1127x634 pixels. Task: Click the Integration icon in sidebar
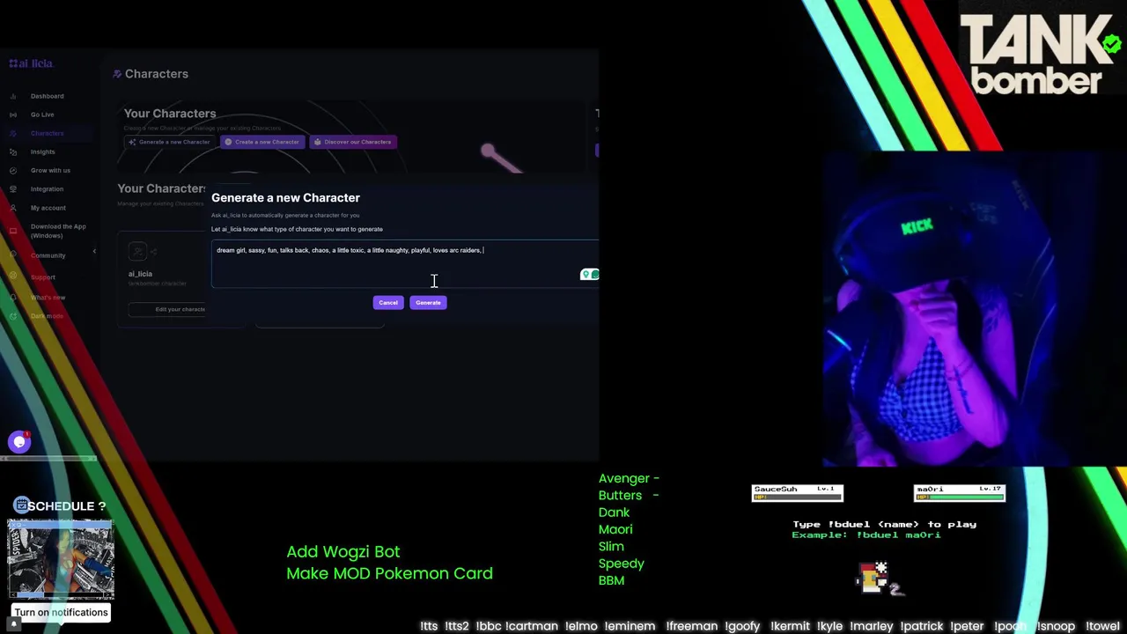coord(12,188)
